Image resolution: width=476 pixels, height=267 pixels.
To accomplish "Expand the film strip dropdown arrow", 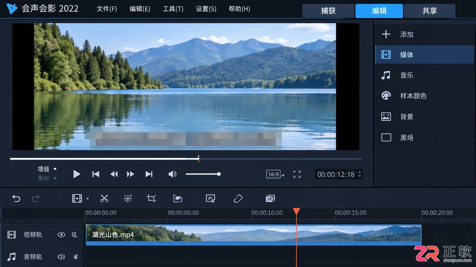I will (88, 199).
